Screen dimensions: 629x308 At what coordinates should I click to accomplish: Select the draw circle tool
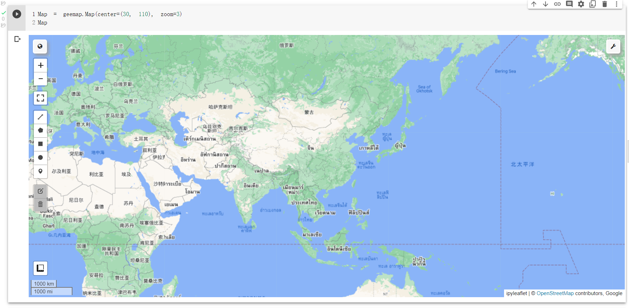pos(41,158)
